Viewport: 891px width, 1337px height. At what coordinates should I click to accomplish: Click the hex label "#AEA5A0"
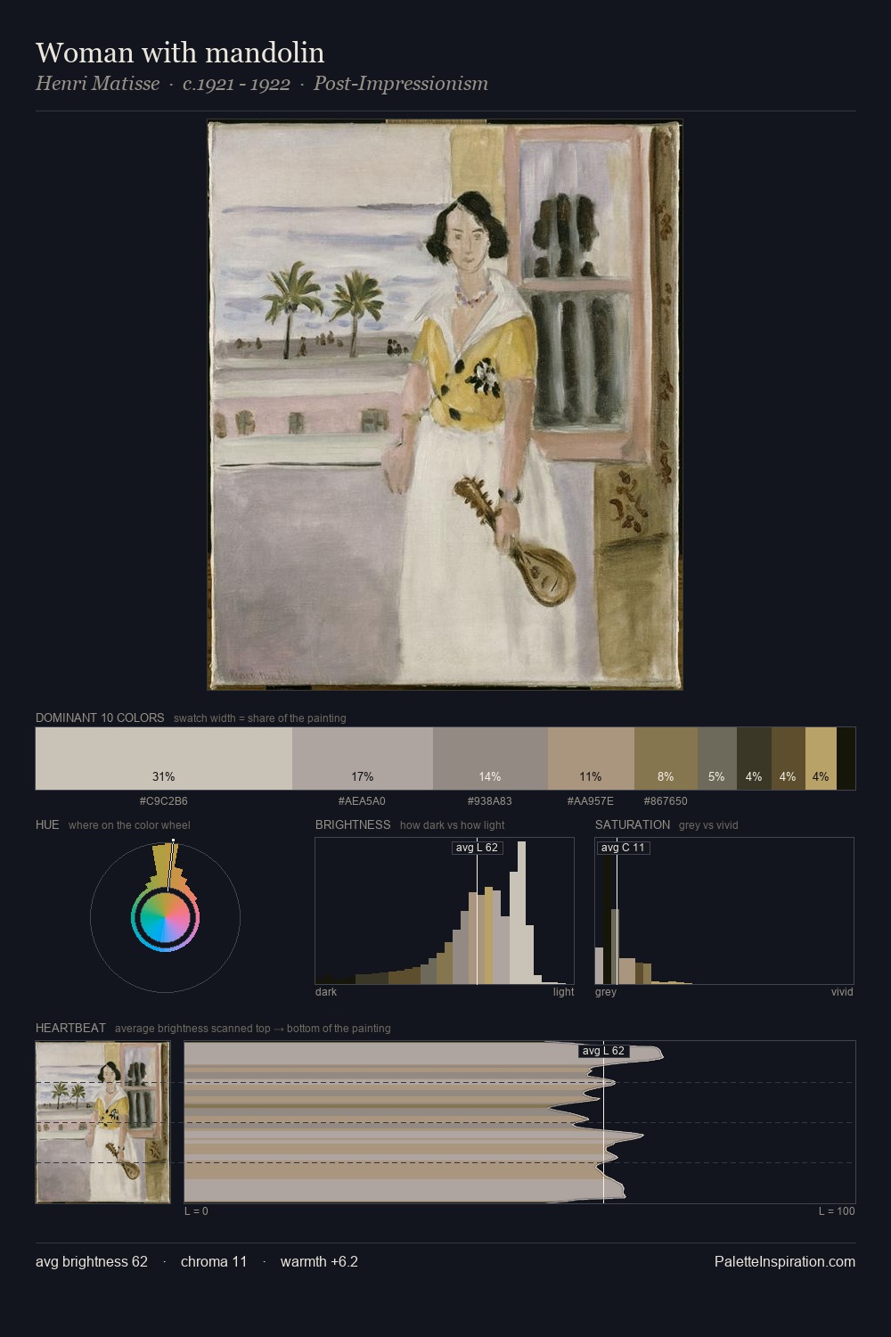[x=363, y=800]
